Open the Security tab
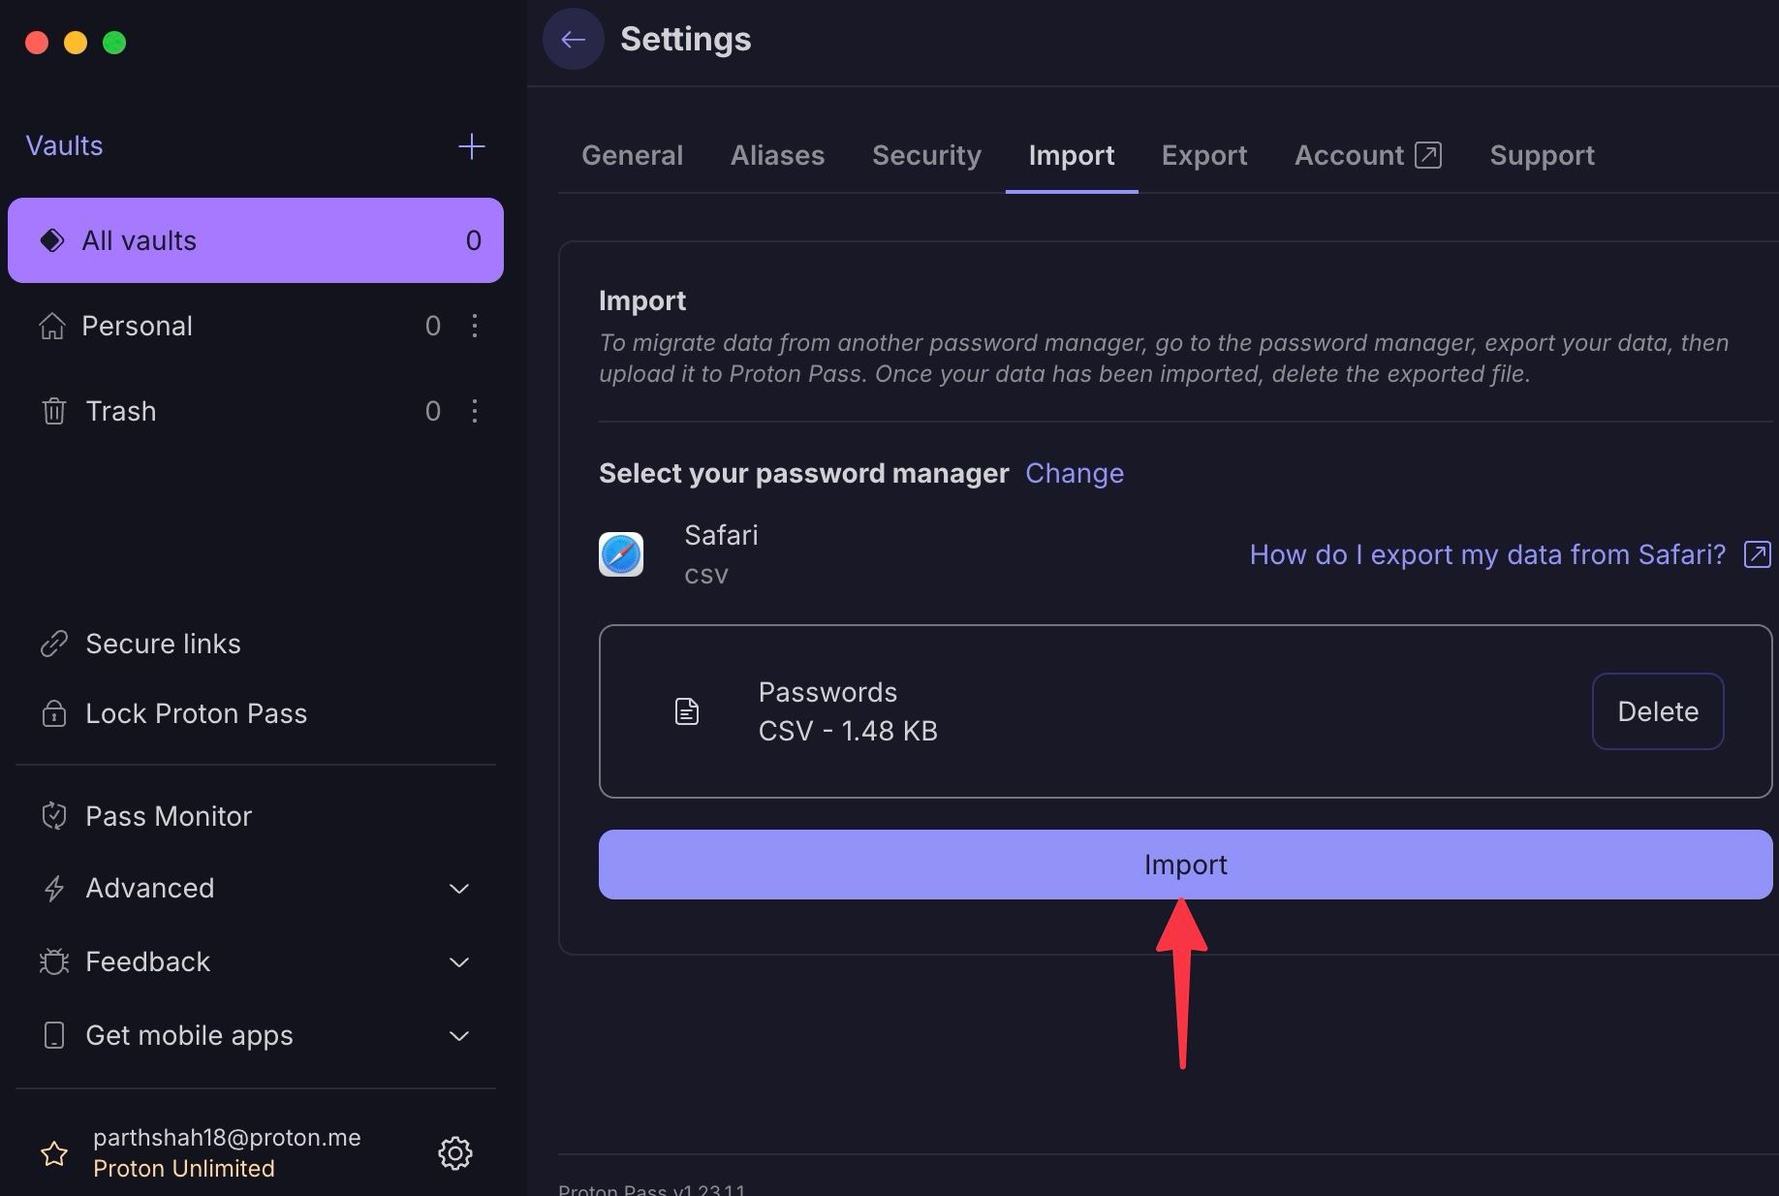Viewport: 1779px width, 1196px height. coord(926,155)
